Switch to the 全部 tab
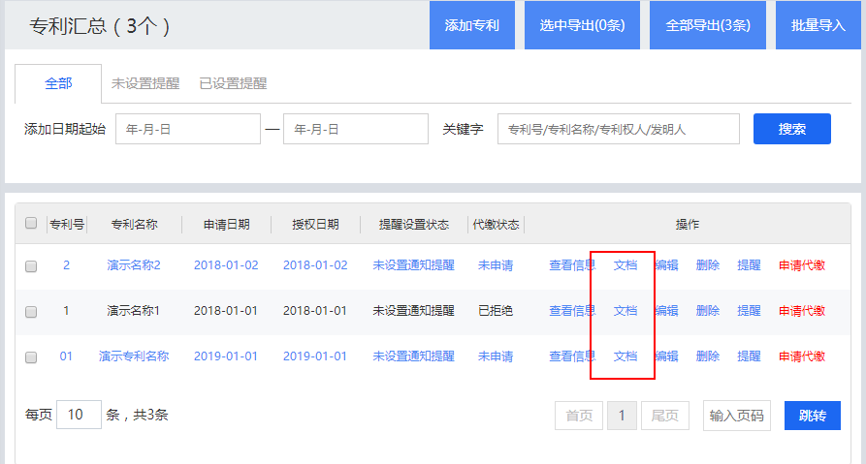The image size is (866, 464). click(58, 84)
